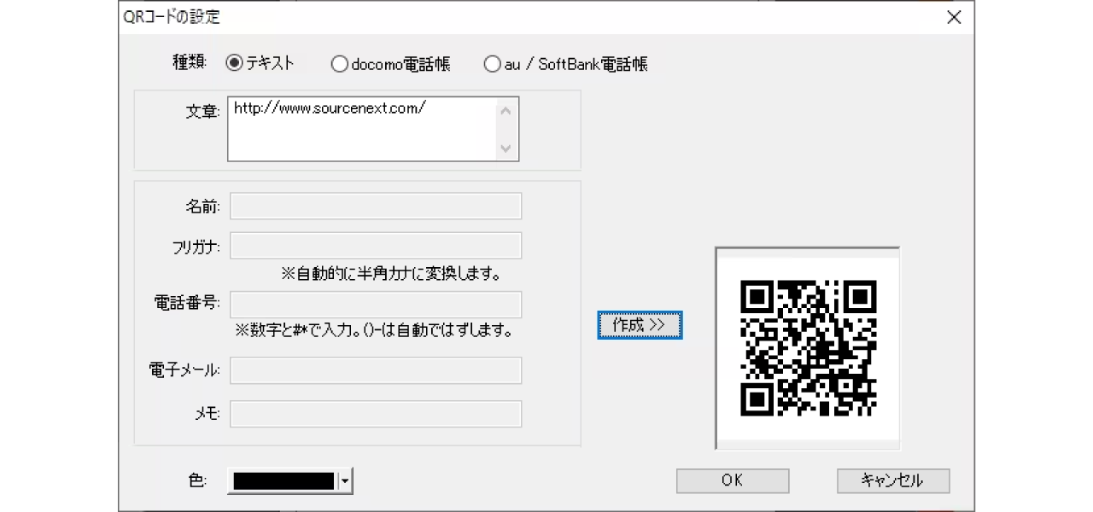1093x512 pixels.
Task: Select the 電話番号 input field
Action: click(x=376, y=304)
